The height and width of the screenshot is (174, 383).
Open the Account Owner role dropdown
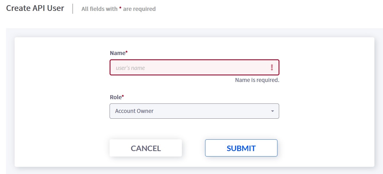tap(194, 111)
